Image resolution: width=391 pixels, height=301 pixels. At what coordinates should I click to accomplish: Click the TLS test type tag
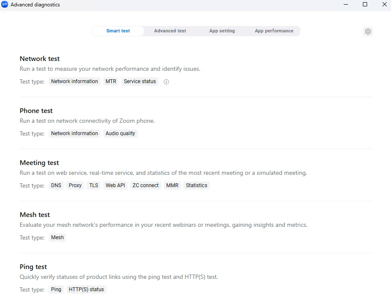point(93,185)
